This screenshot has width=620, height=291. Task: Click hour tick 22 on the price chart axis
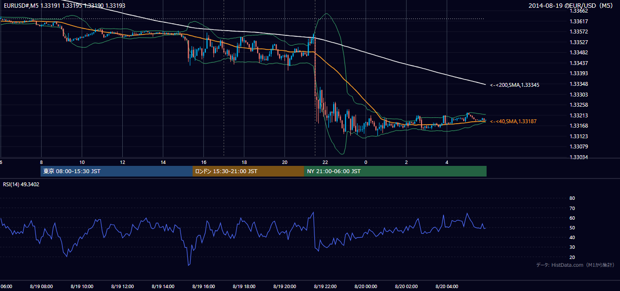[x=325, y=162]
